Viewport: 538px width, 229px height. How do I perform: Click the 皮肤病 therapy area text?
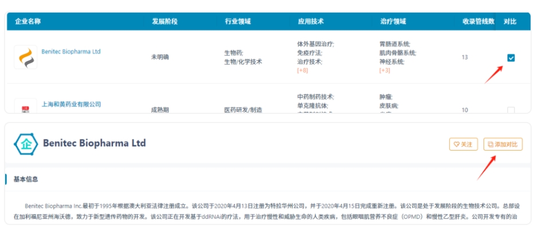pyautogui.click(x=388, y=106)
